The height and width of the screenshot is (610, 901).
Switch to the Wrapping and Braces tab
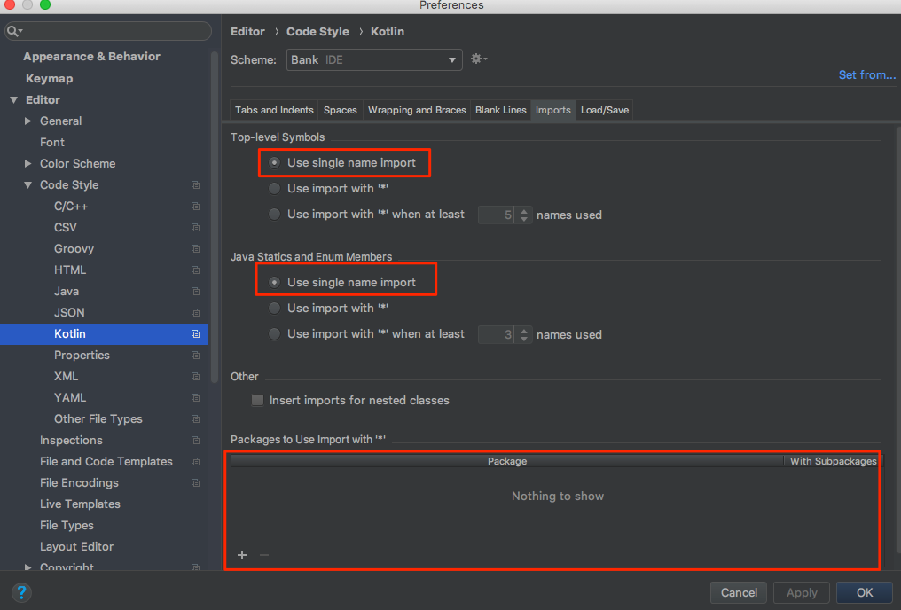[417, 110]
